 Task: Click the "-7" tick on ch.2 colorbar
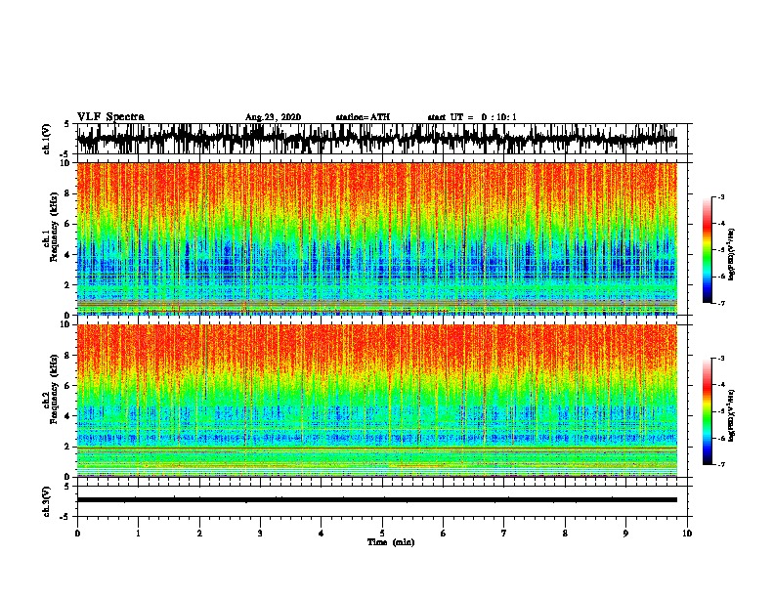(x=720, y=464)
